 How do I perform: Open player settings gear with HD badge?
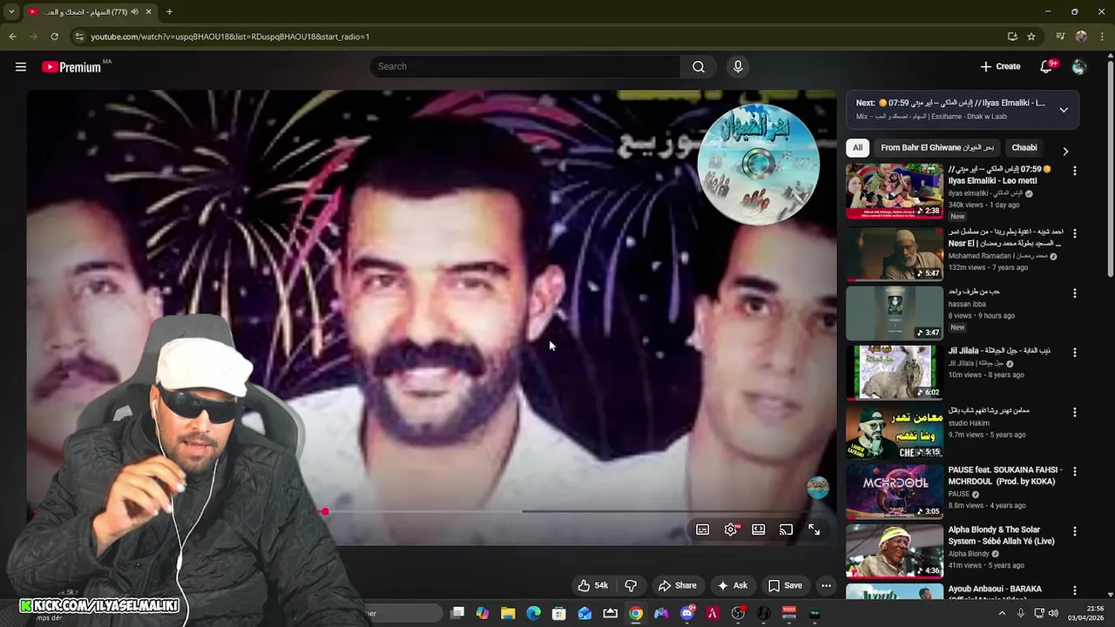pyautogui.click(x=731, y=529)
